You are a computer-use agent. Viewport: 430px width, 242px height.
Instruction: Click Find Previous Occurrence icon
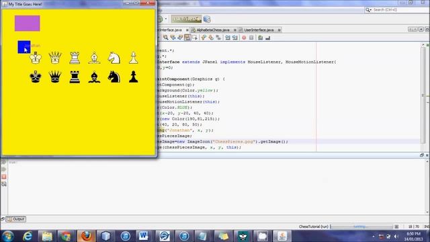tap(173, 38)
